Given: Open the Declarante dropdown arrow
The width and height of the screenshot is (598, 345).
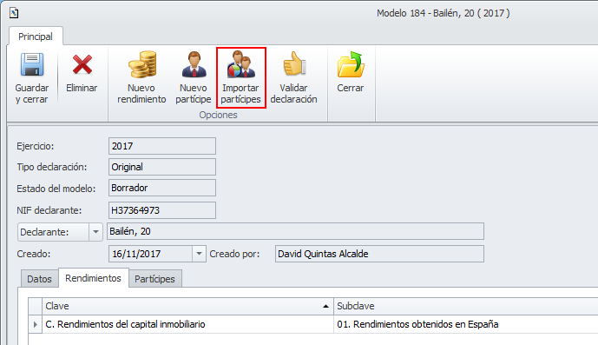Looking at the screenshot, I should tap(95, 232).
